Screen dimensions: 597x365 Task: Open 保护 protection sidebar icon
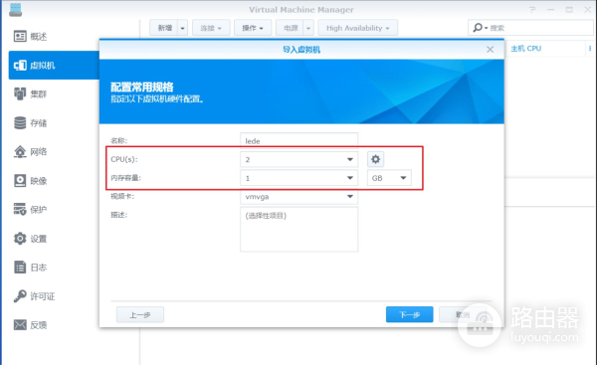coord(20,209)
